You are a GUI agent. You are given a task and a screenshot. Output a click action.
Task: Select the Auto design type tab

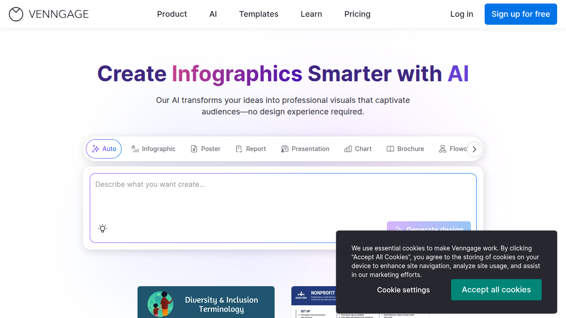[104, 149]
